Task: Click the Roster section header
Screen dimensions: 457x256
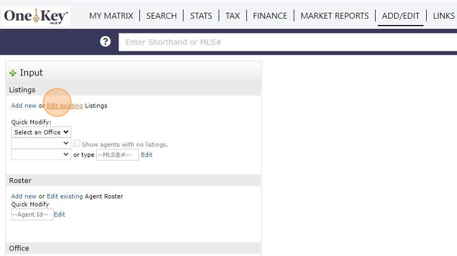Action: click(x=133, y=180)
